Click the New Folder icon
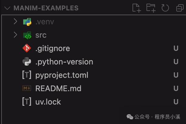Image resolution: width=186 pixels, height=124 pixels. pyautogui.click(x=151, y=8)
